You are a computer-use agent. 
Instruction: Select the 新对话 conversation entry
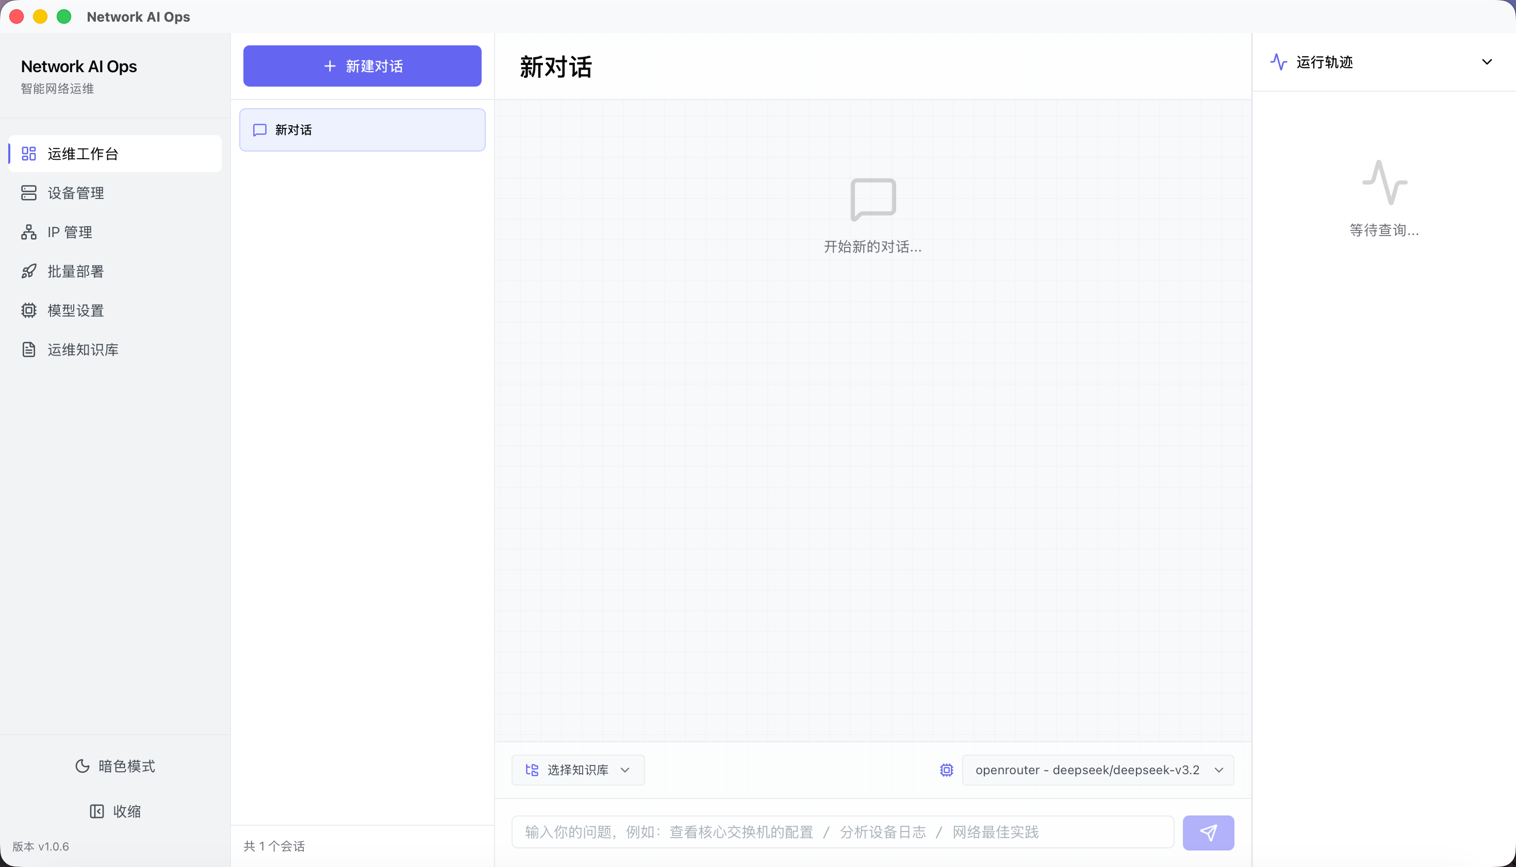[x=362, y=130]
